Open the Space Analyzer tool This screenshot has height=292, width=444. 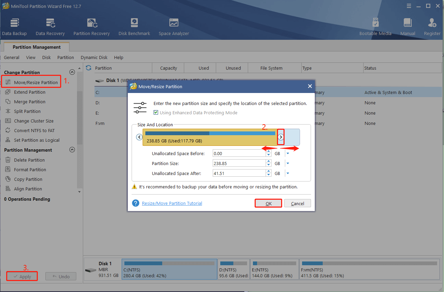click(174, 27)
